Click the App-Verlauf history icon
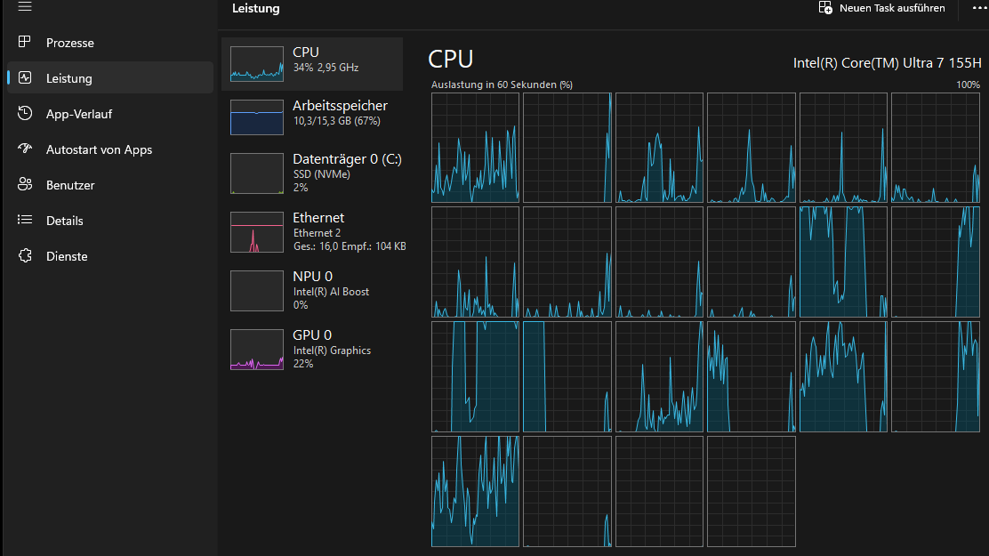 coord(25,113)
